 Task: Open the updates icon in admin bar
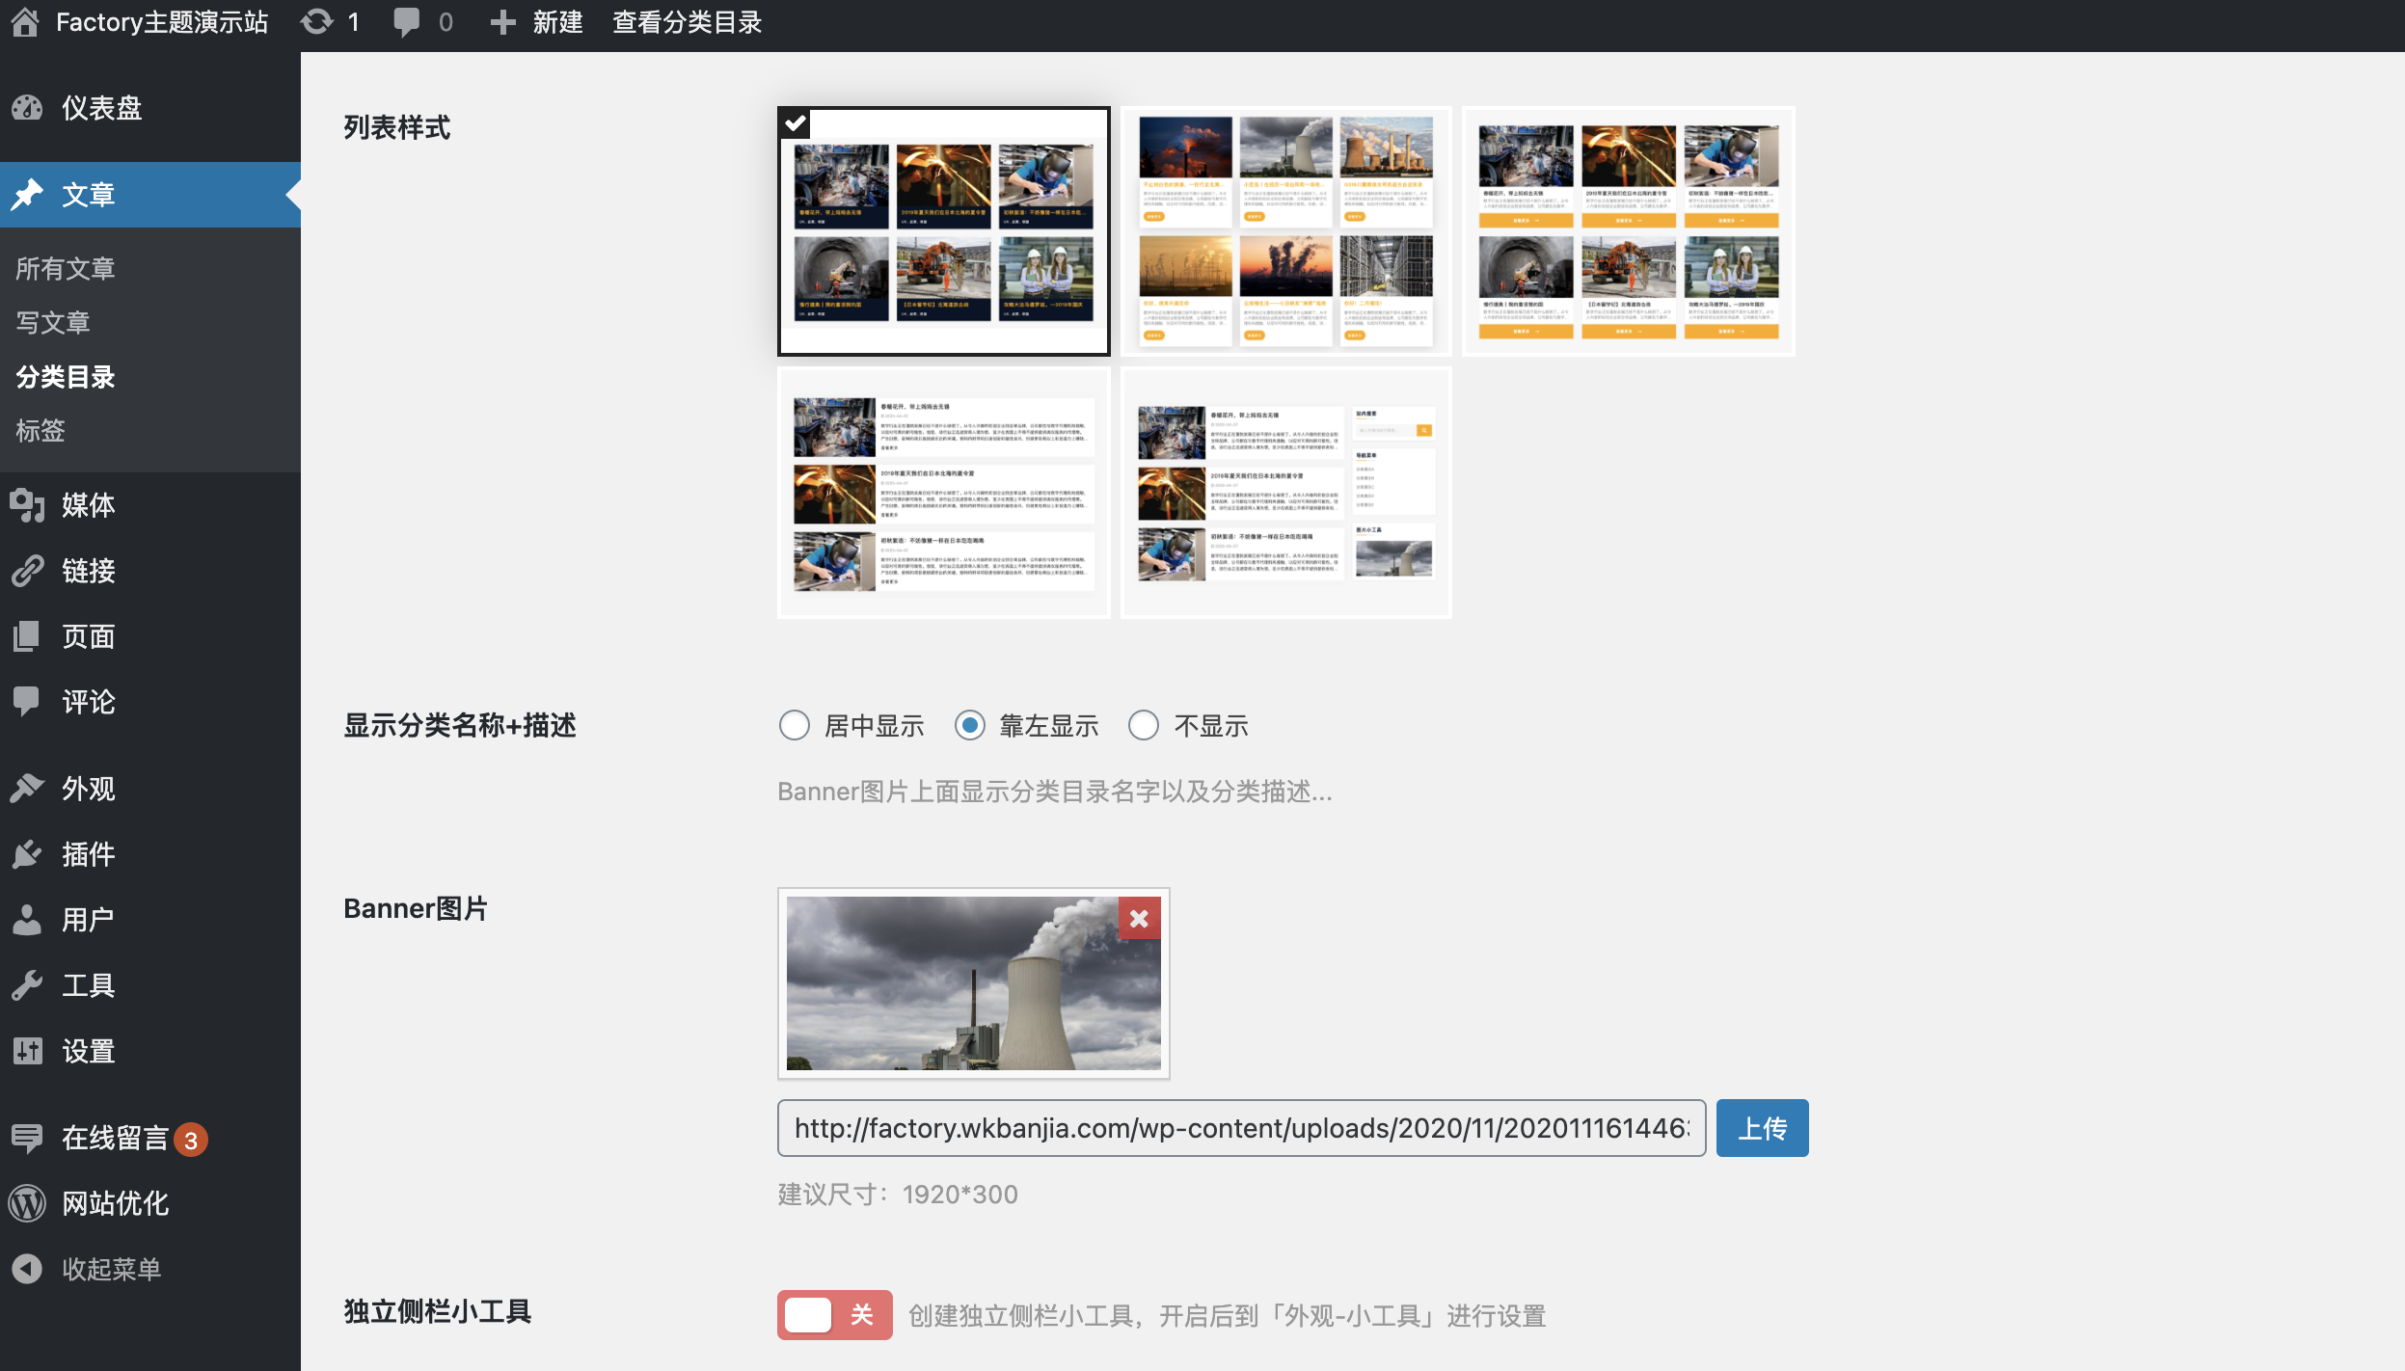(316, 21)
